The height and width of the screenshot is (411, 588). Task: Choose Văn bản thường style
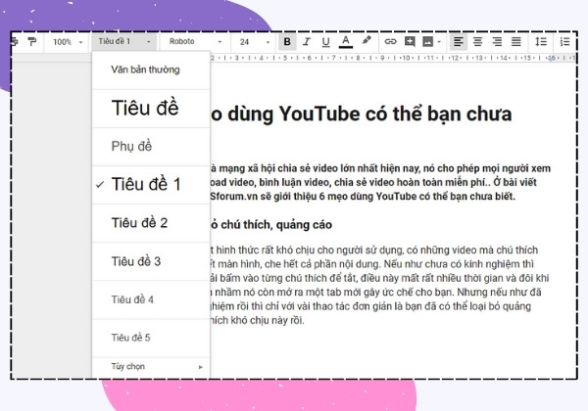point(151,70)
